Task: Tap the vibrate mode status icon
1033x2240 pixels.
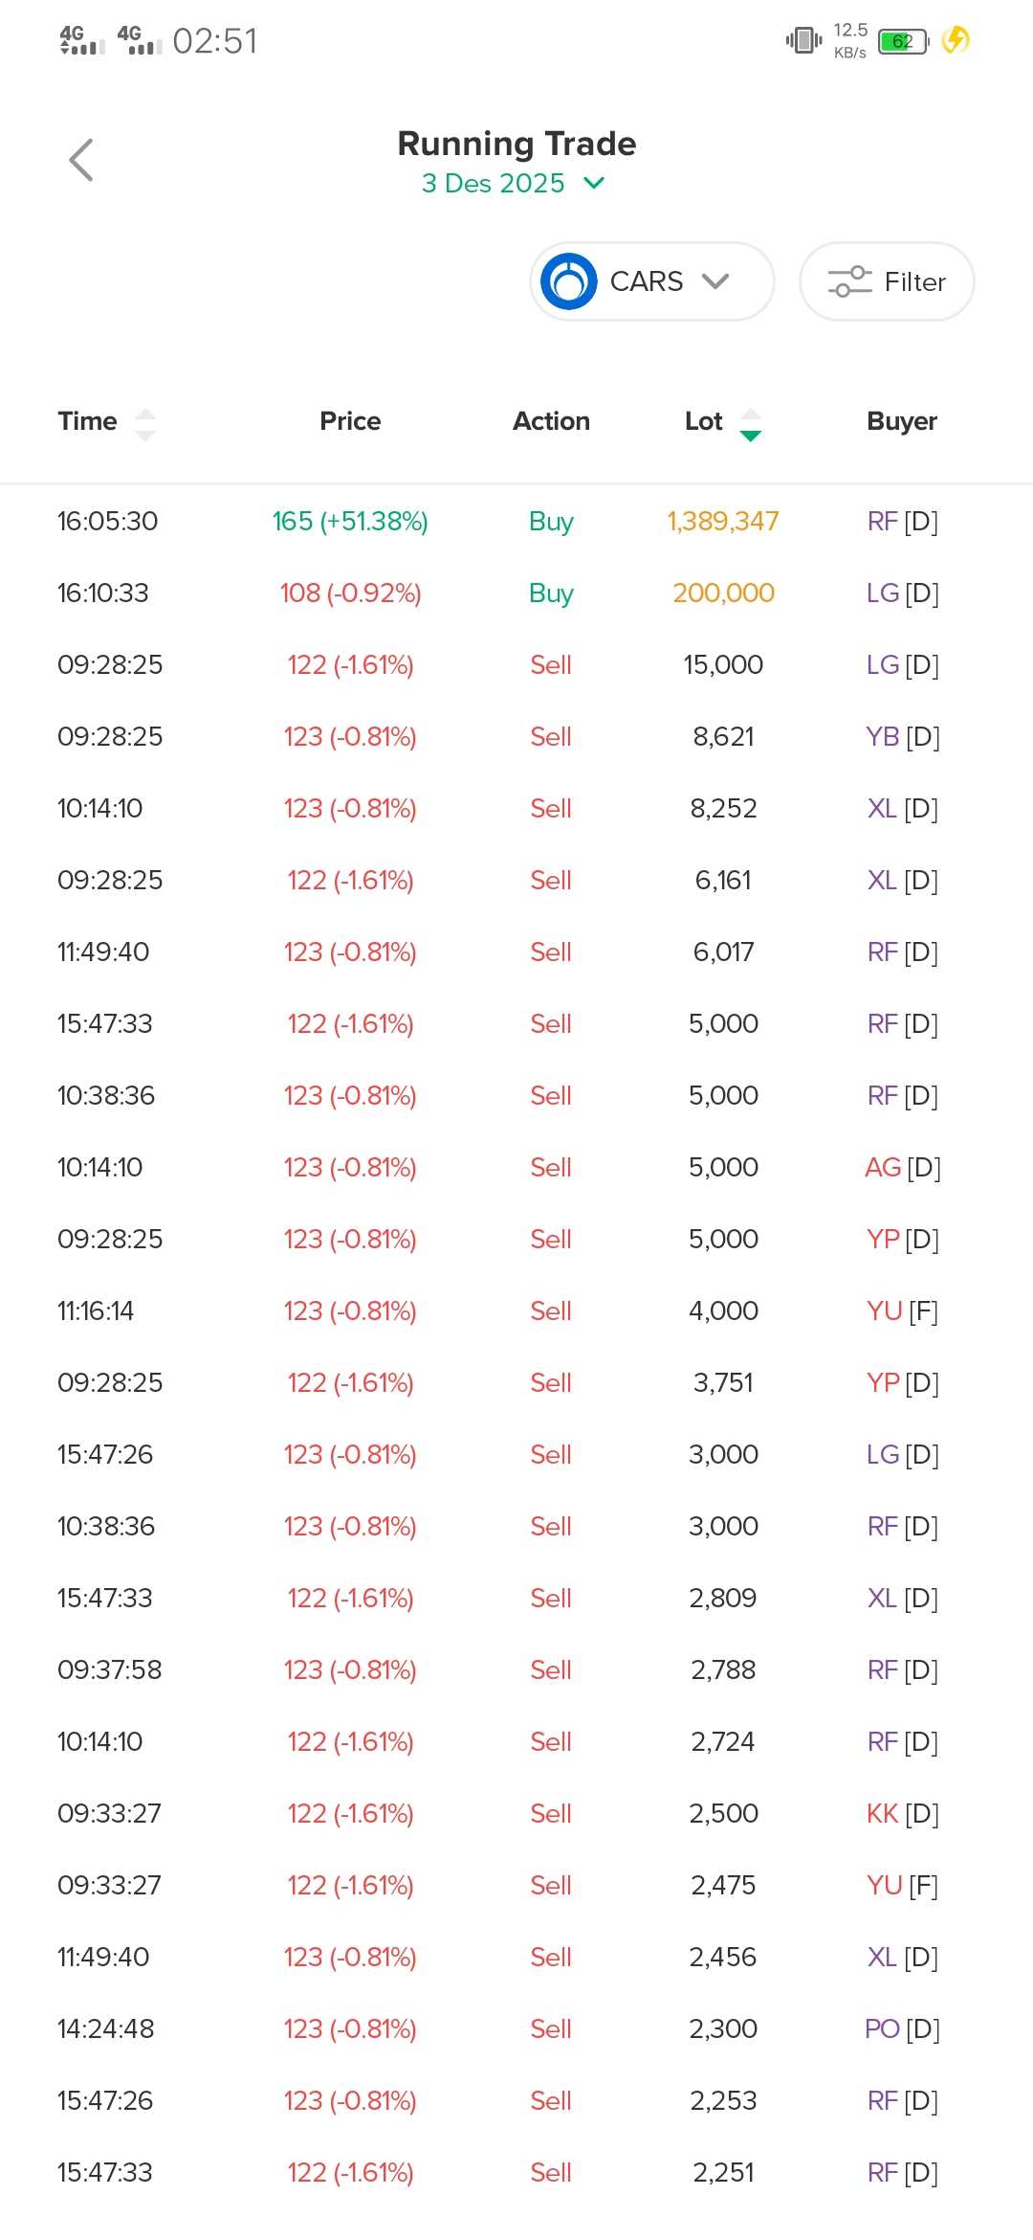Action: 803,40
